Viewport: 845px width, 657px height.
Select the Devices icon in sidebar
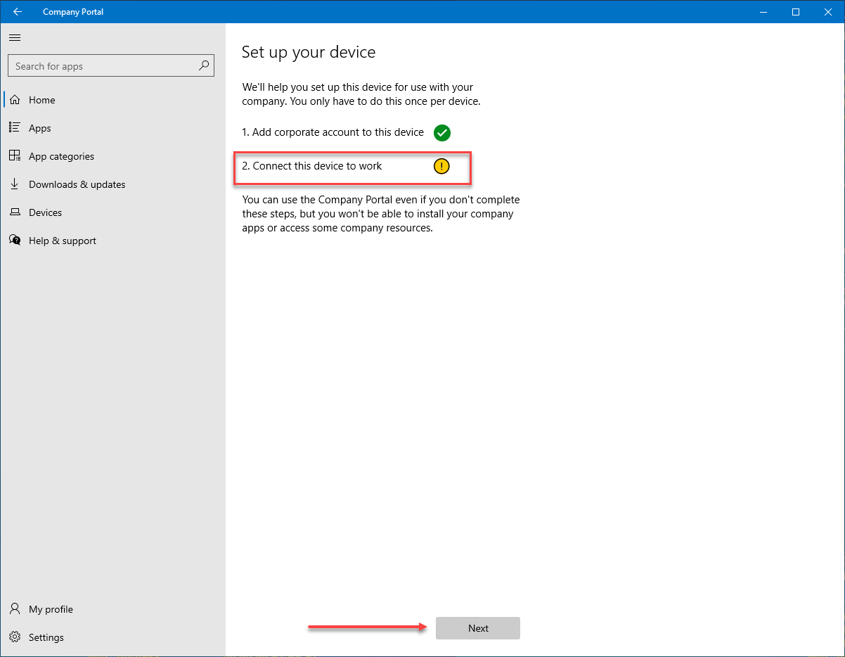[15, 212]
